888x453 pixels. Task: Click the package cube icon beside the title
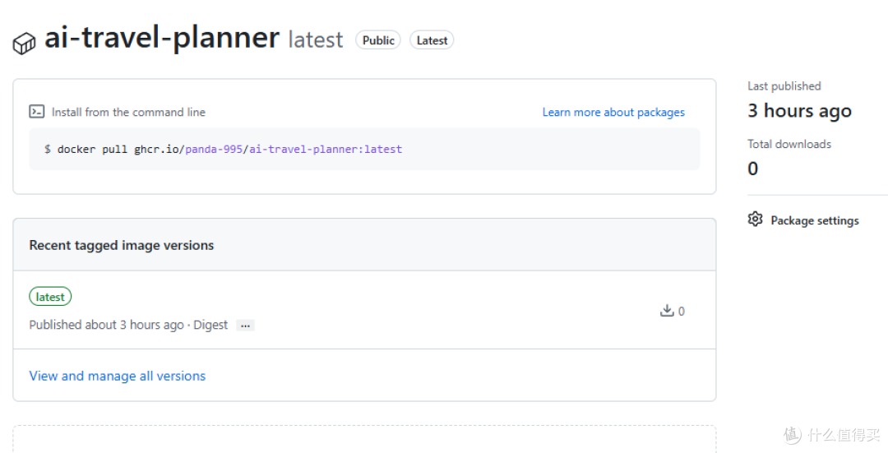[x=25, y=44]
